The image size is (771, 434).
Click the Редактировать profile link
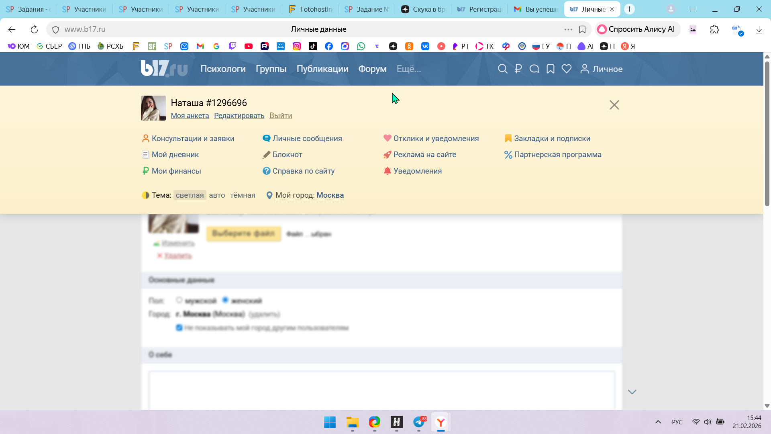pos(239,116)
